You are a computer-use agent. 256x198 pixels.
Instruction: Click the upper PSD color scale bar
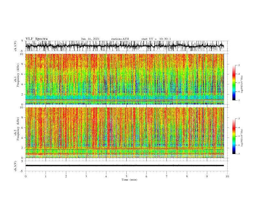(234, 83)
